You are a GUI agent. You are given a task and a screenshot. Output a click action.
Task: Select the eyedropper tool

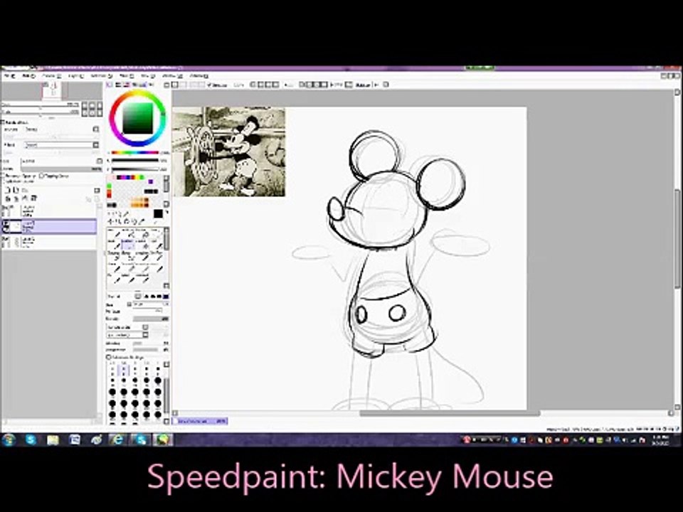141,221
